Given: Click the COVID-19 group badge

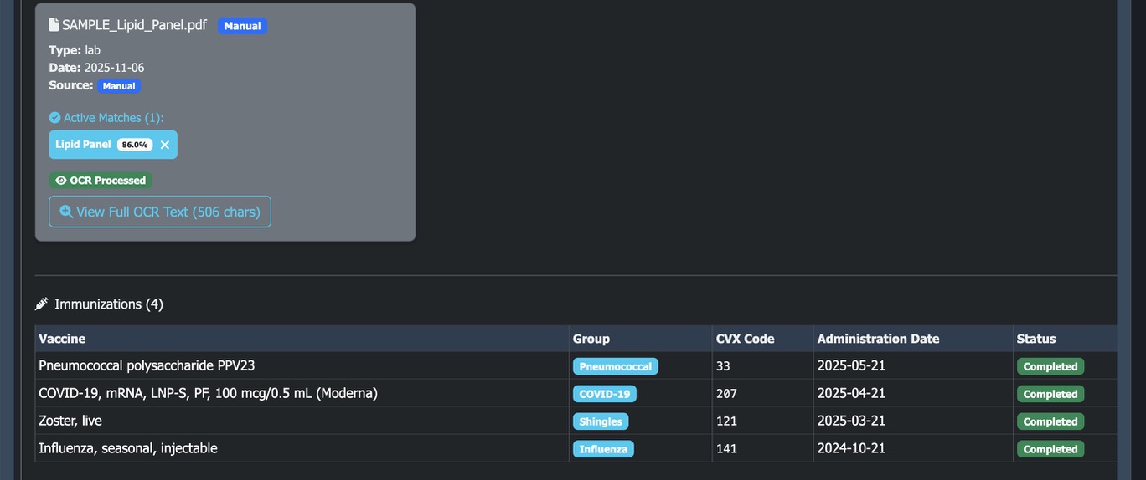Looking at the screenshot, I should (604, 394).
